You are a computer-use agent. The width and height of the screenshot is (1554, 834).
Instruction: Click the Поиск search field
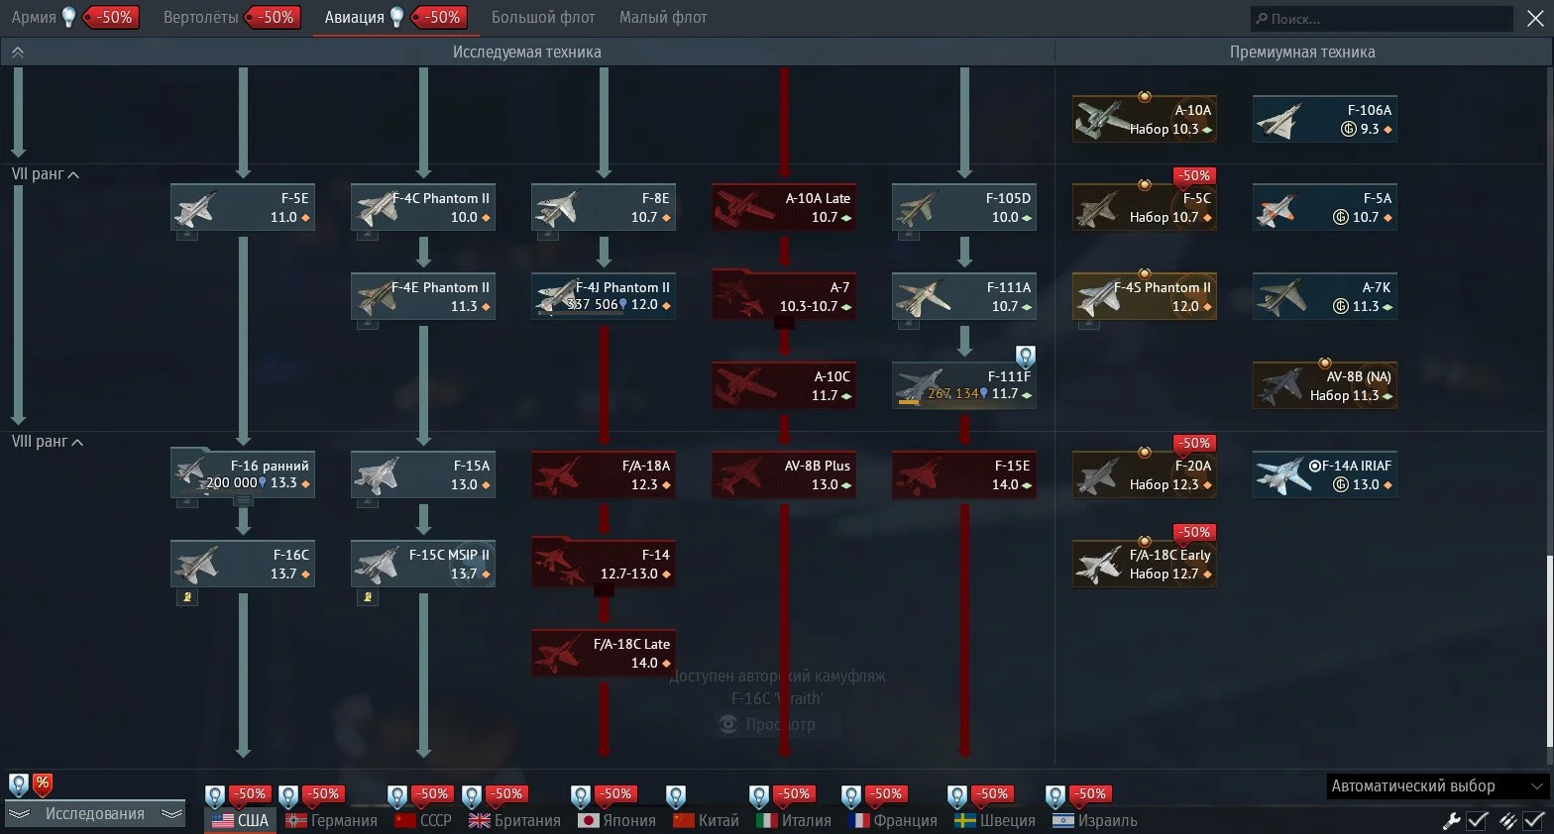[1382, 19]
